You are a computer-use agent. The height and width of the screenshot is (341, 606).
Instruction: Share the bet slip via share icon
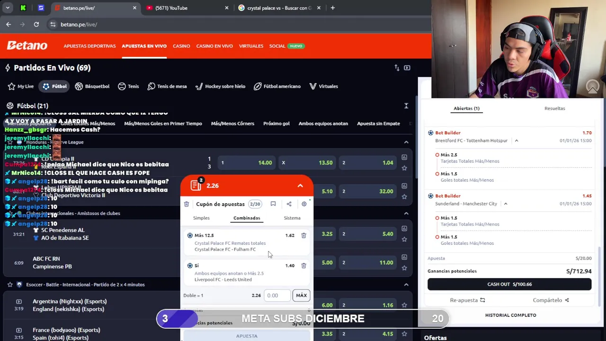coord(289,204)
